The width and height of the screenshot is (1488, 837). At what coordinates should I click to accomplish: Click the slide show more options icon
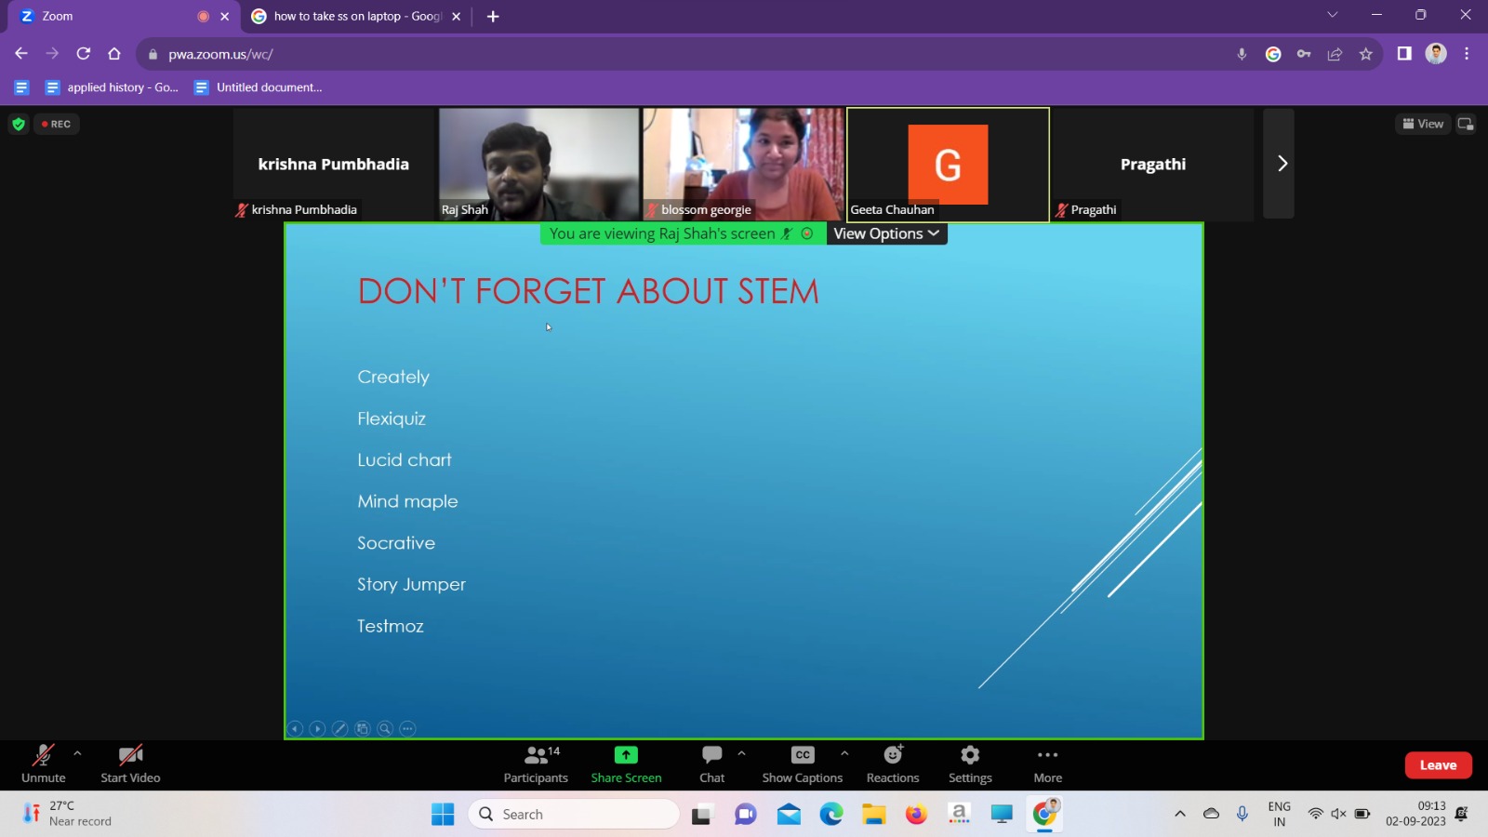click(x=407, y=728)
